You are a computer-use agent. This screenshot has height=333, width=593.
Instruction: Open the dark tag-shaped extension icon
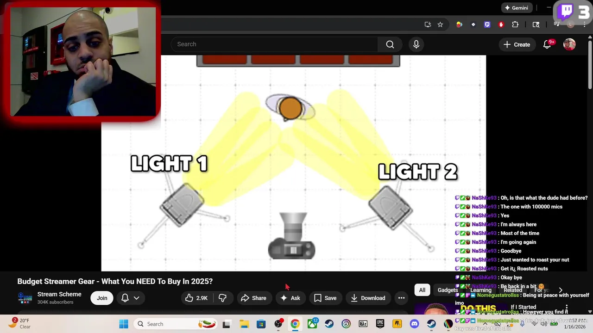pyautogui.click(x=473, y=25)
